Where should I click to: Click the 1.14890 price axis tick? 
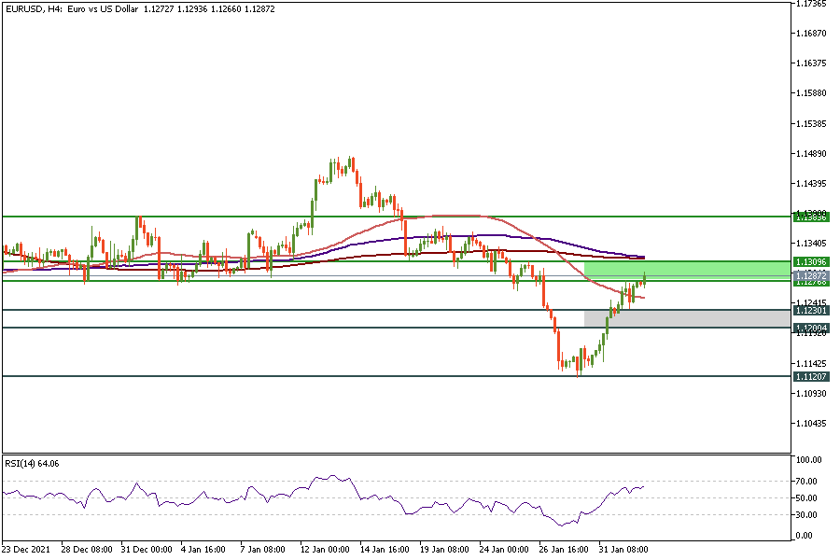(810, 154)
